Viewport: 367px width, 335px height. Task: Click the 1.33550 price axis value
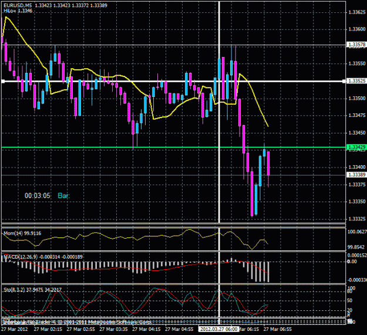(357, 63)
